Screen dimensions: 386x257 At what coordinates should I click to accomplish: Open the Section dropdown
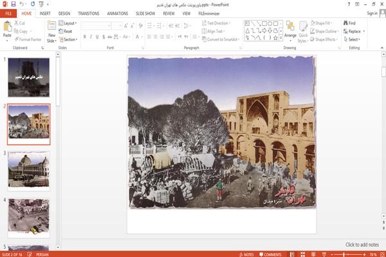pos(68,39)
